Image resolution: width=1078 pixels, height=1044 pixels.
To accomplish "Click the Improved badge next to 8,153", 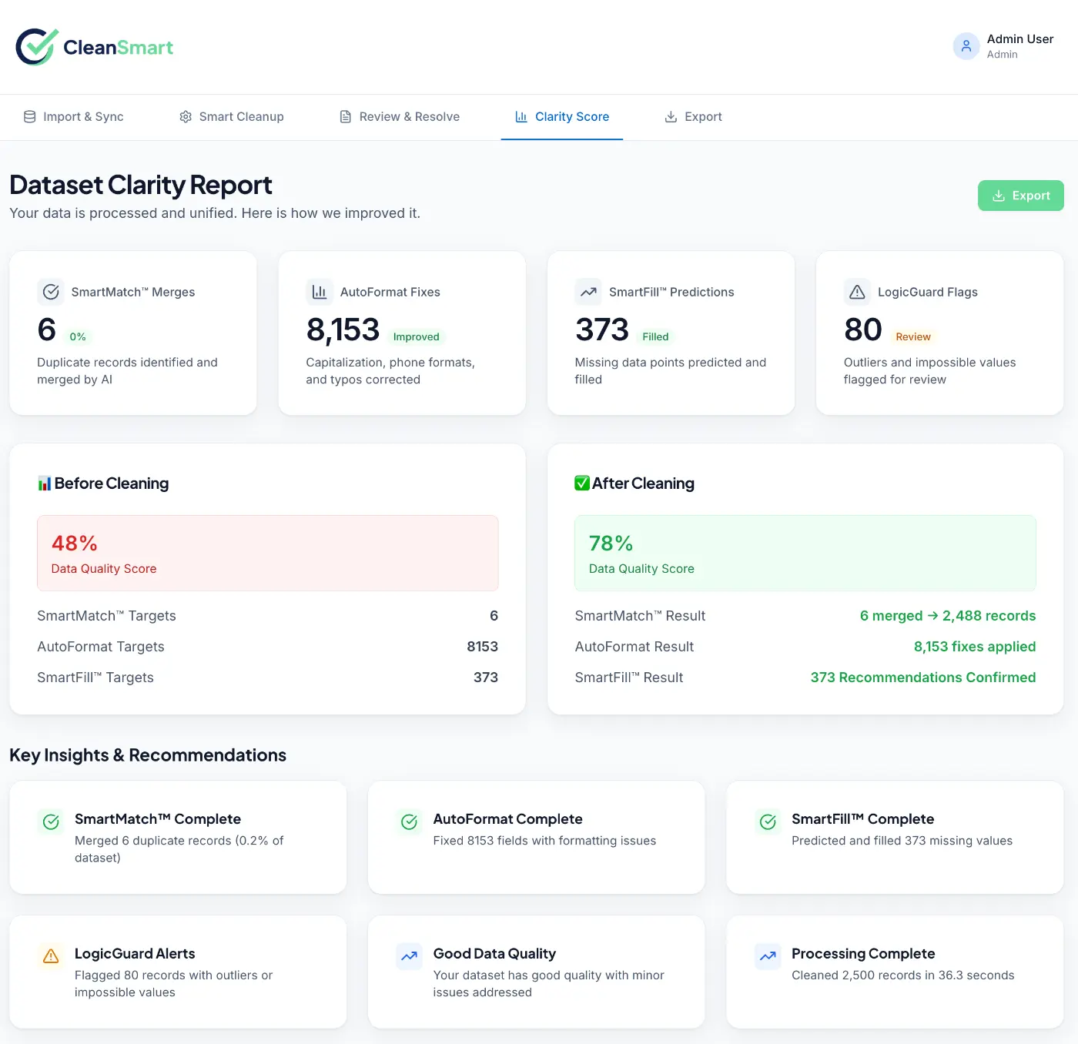I will pos(417,336).
